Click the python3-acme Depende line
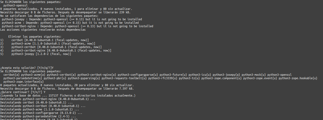The width and height of the screenshot is (323, 120). tap(70, 23)
